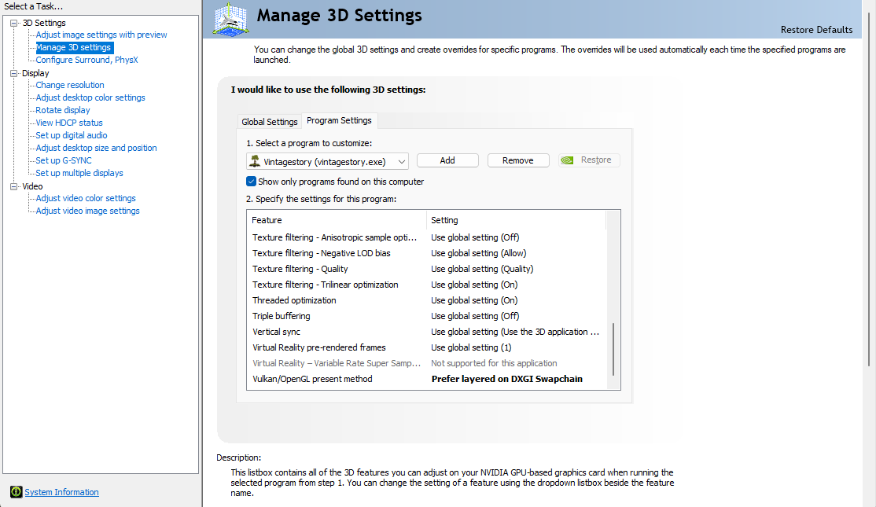Select the Program Settings tab
The width and height of the screenshot is (876, 507).
pyautogui.click(x=339, y=120)
